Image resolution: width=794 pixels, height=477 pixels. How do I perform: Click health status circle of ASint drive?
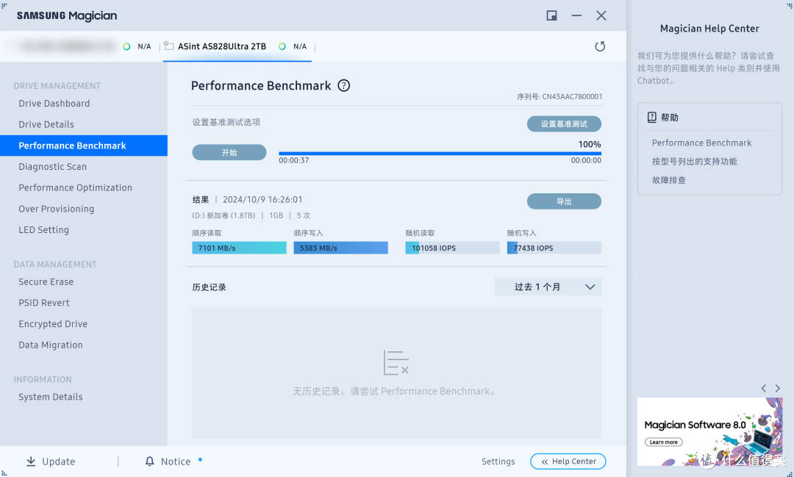pyautogui.click(x=282, y=46)
